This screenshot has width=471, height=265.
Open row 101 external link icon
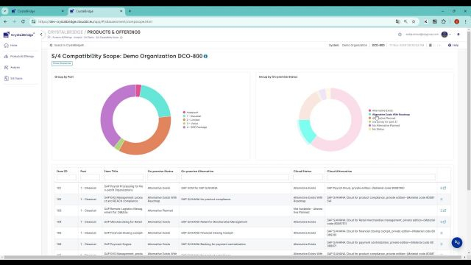[x=445, y=188]
